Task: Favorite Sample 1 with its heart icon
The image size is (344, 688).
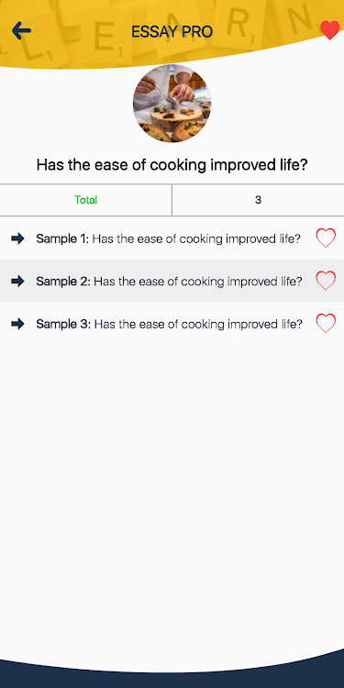Action: [x=326, y=238]
